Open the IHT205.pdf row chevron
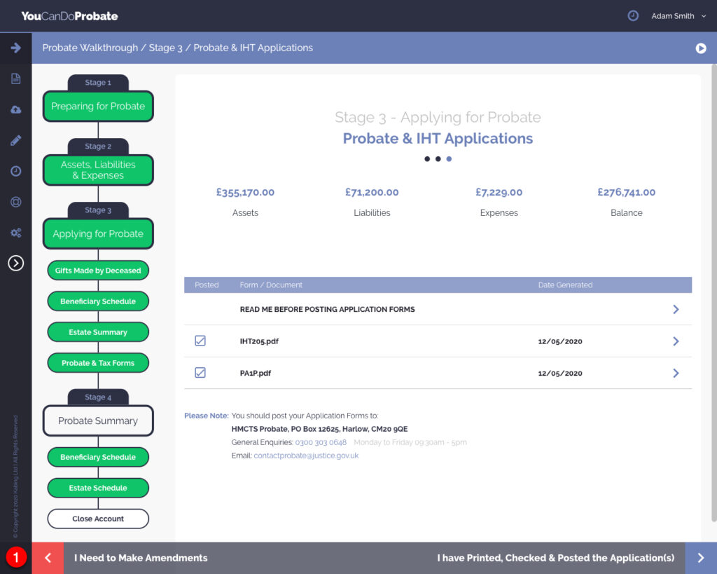Image resolution: width=717 pixels, height=574 pixels. pos(676,341)
